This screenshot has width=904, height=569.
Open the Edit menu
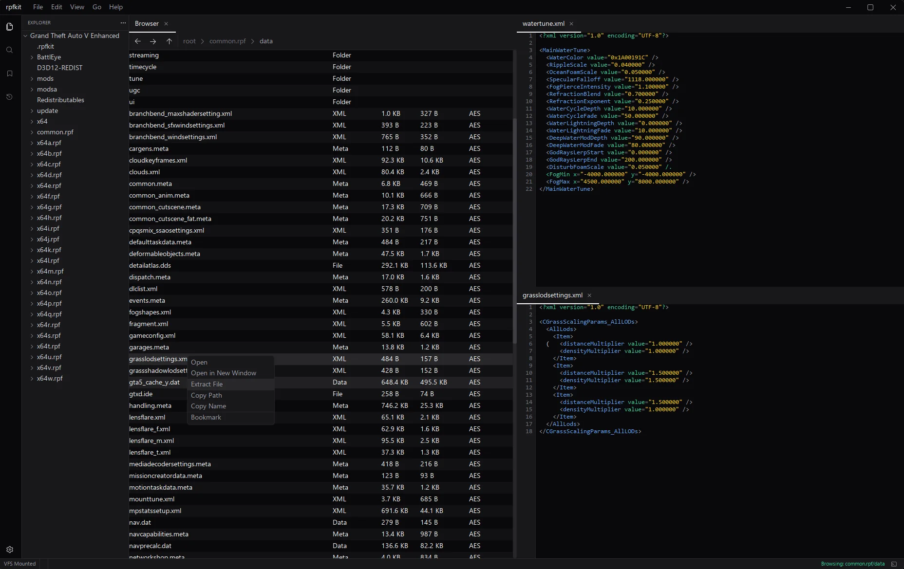coord(56,7)
